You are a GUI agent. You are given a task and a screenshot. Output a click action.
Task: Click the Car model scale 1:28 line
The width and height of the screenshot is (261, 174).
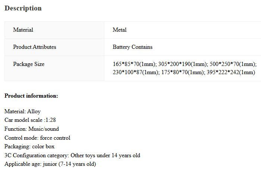30,120
